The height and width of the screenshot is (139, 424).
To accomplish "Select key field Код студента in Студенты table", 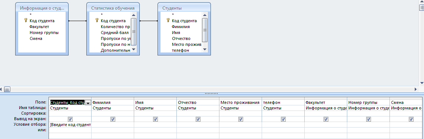I will pos(184,21).
